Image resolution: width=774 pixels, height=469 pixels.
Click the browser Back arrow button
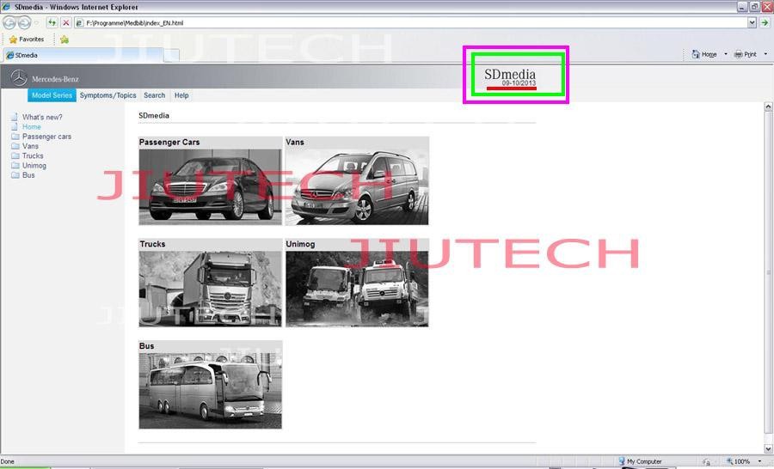point(9,22)
